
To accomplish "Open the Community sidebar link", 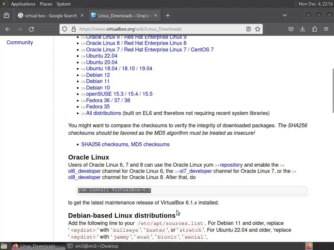I will (x=20, y=43).
